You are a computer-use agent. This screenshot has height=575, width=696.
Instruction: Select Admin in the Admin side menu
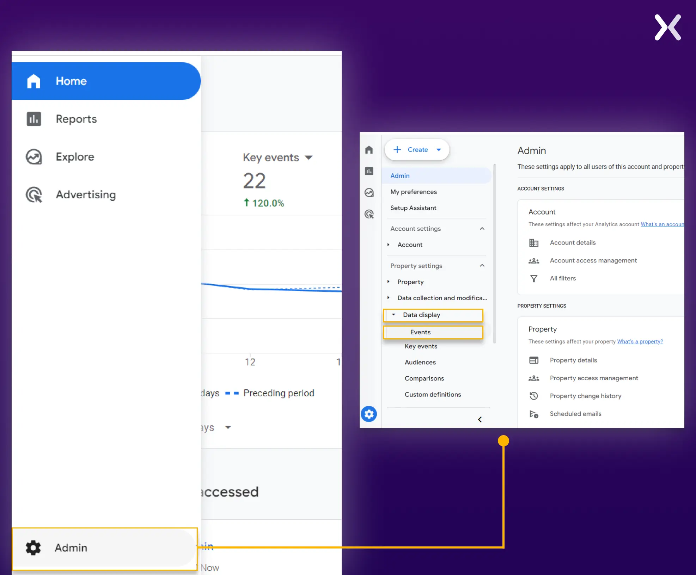pyautogui.click(x=436, y=175)
